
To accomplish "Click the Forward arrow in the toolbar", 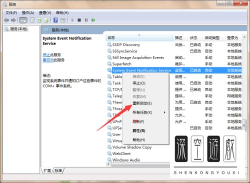I will click(13, 20).
